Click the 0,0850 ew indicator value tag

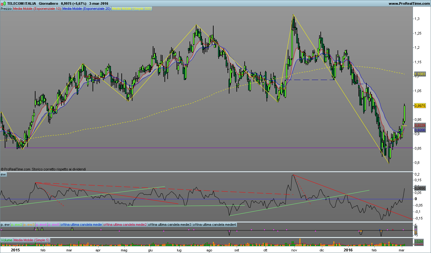click(420, 188)
